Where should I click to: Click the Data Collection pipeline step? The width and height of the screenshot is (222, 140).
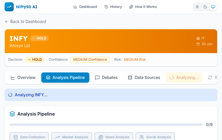[x=29, y=137]
